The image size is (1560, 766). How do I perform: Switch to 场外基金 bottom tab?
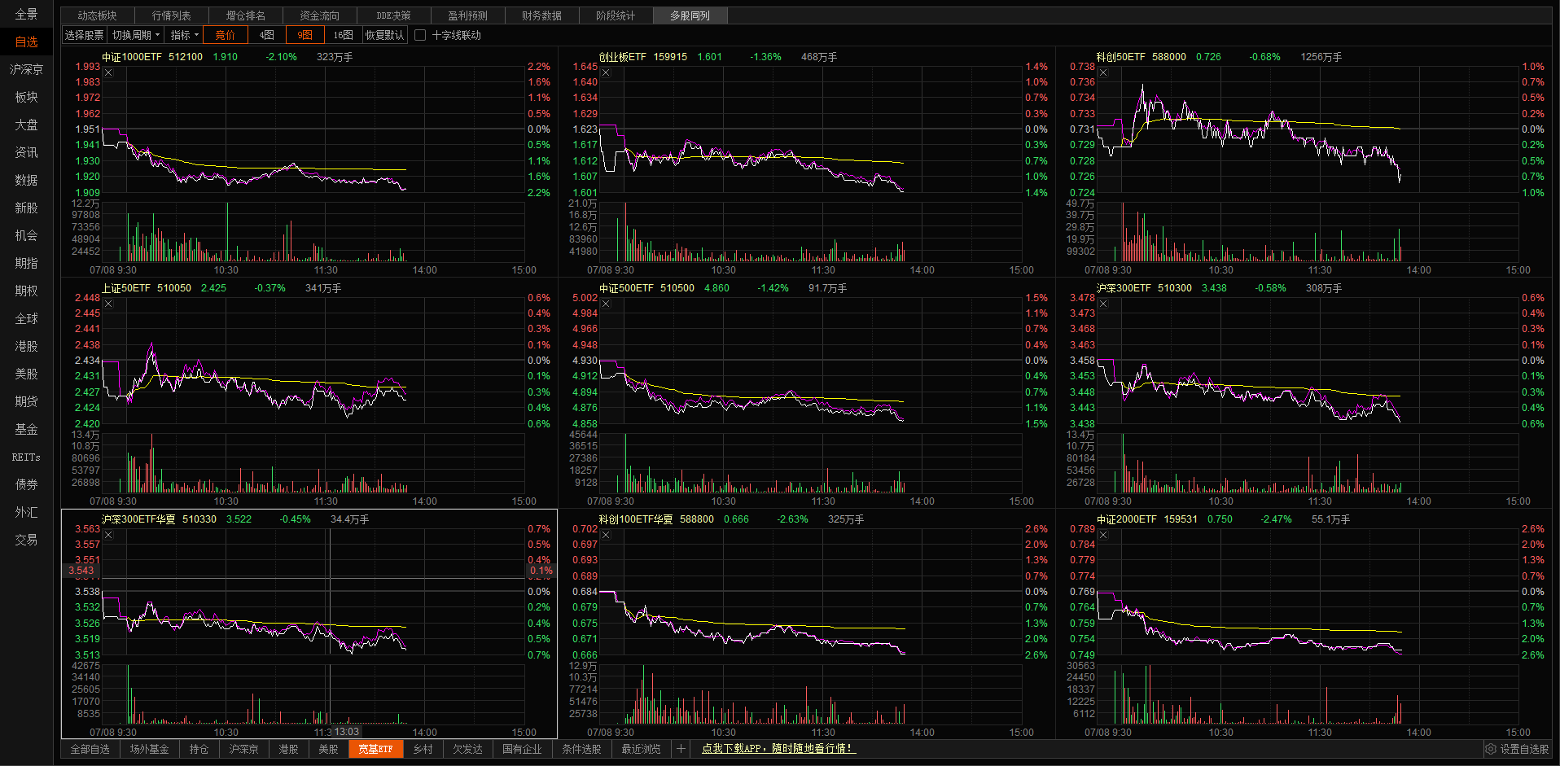click(149, 749)
